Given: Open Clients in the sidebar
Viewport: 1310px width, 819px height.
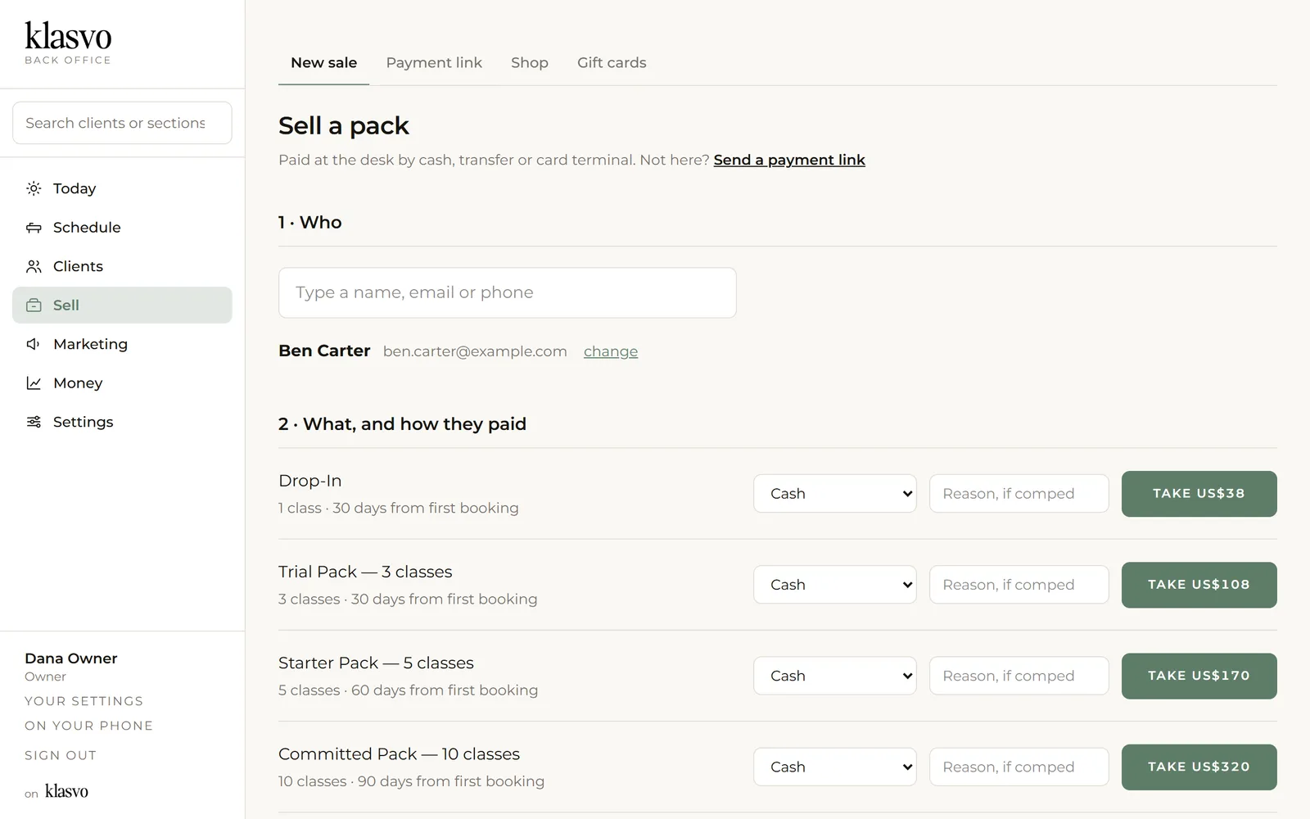Looking at the screenshot, I should click(x=122, y=266).
